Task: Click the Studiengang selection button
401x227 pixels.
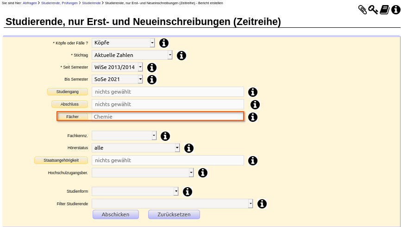Action: pos(68,92)
